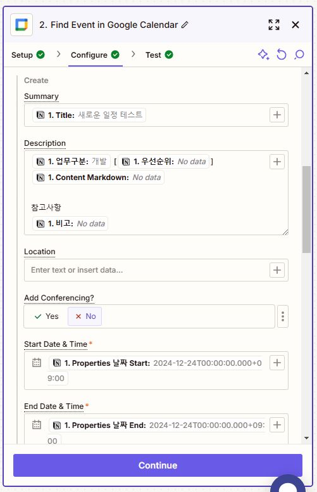Switch to the Test tab
The image size is (317, 492).
click(x=159, y=55)
